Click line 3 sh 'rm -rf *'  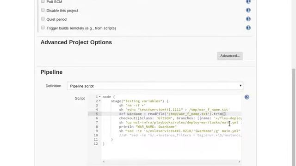pyautogui.click(x=132, y=106)
